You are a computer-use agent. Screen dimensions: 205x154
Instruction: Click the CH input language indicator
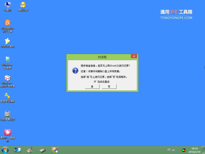click(x=169, y=150)
